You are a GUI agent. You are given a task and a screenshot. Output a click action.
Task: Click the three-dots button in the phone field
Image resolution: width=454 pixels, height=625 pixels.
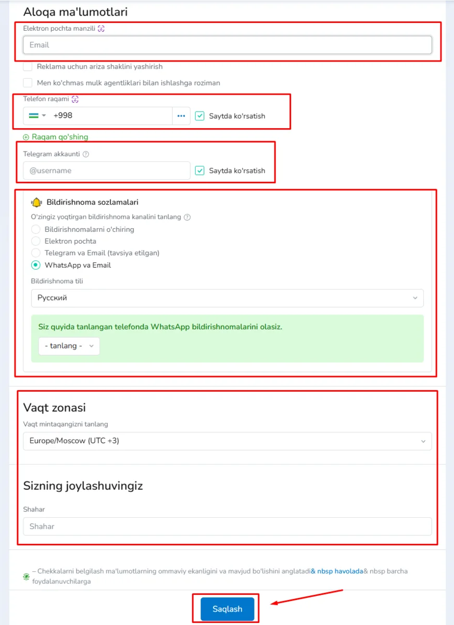(181, 116)
